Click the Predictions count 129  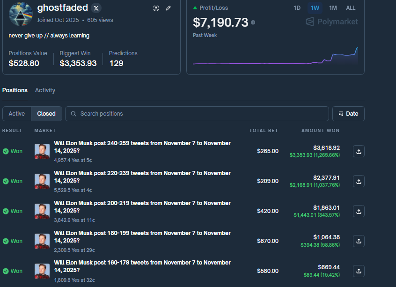pos(116,63)
